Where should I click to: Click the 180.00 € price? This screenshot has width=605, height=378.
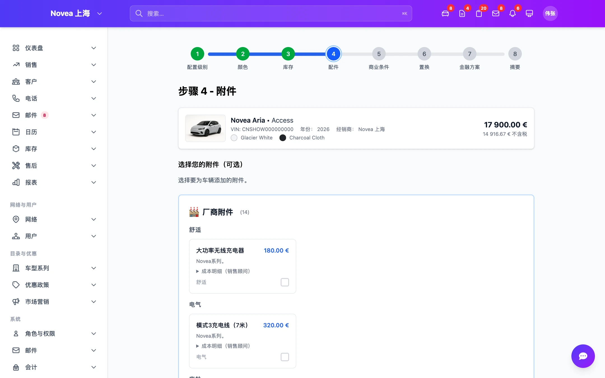276,251
